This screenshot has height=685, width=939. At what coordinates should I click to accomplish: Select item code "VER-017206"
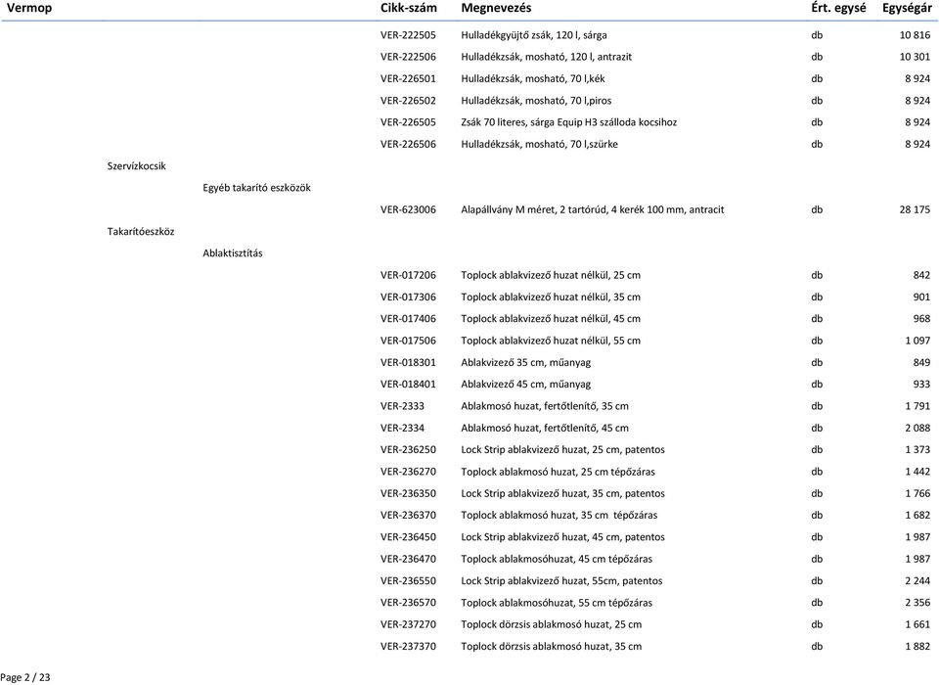[408, 275]
